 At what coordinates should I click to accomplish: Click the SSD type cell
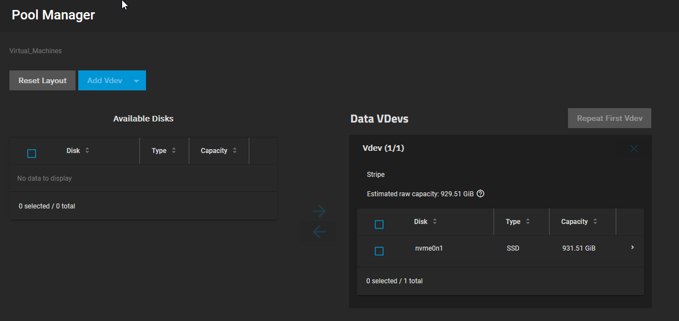pyautogui.click(x=513, y=248)
